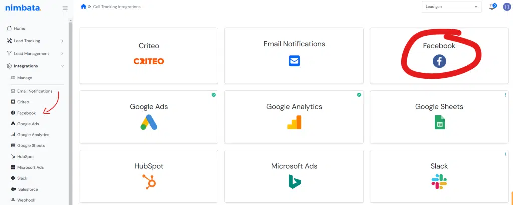This screenshot has height=205, width=513.
Task: Open the Email Notifications envelope icon
Action: pos(294,61)
